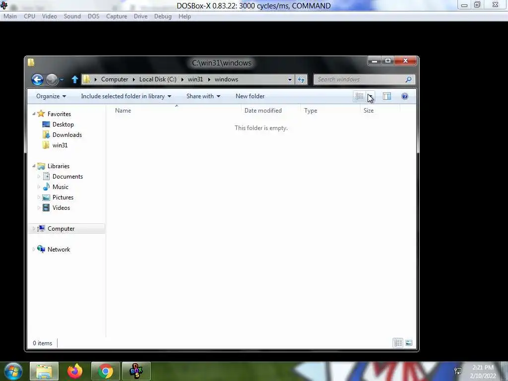Click the network tray icon
The image size is (508, 381).
[x=458, y=371]
